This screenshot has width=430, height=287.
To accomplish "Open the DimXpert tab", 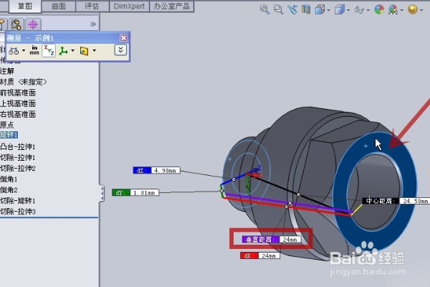I will coord(129,6).
